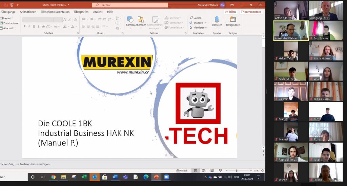Click the zoom slider handle

[x=237, y=171]
